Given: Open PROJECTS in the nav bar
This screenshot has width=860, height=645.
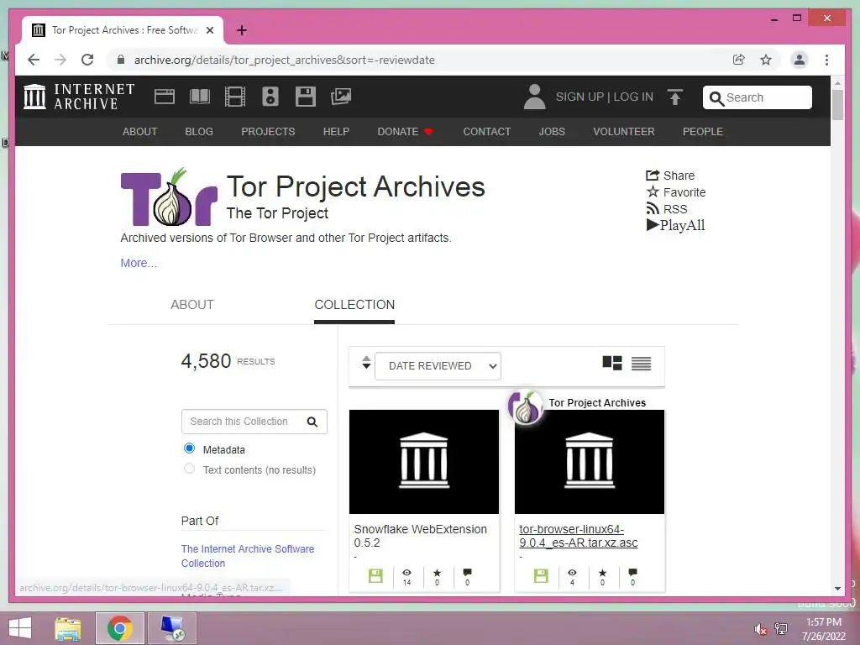Looking at the screenshot, I should click(268, 132).
